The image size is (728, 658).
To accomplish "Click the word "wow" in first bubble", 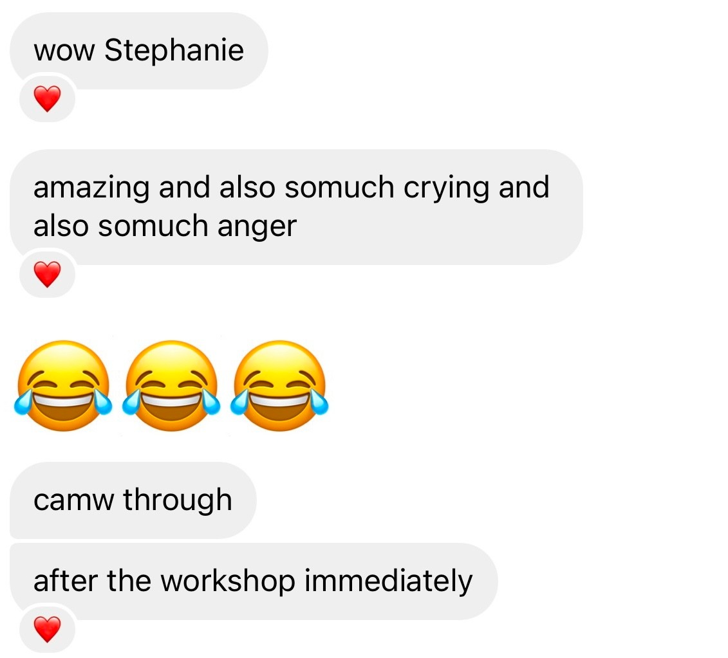I will (64, 52).
